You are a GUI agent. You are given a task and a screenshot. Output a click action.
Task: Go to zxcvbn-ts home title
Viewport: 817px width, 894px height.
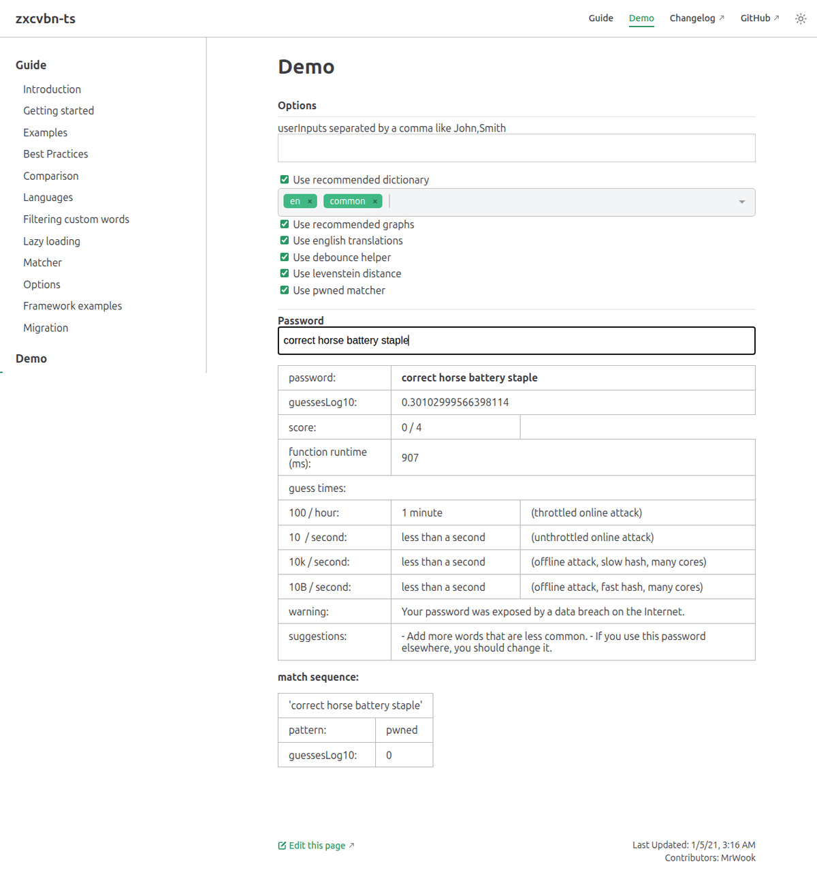point(46,18)
